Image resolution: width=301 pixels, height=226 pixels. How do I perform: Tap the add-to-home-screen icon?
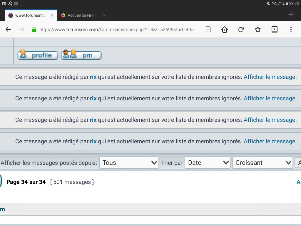224,29
